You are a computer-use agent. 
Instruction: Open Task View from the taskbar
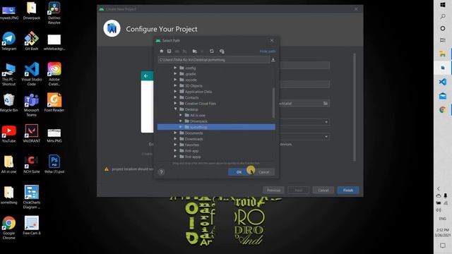tap(443, 40)
